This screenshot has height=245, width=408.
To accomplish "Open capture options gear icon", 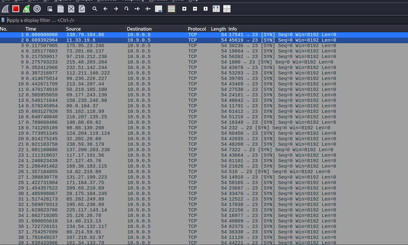I will (37, 9).
